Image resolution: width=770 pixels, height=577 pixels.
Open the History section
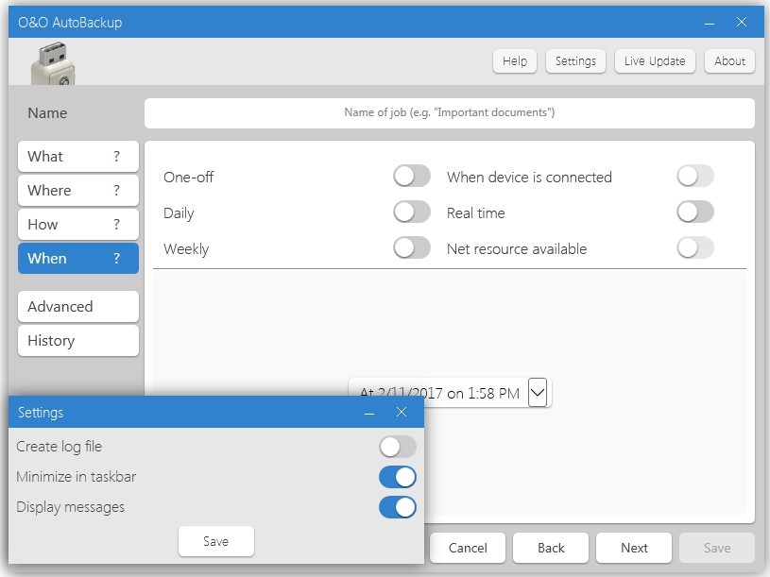(77, 341)
